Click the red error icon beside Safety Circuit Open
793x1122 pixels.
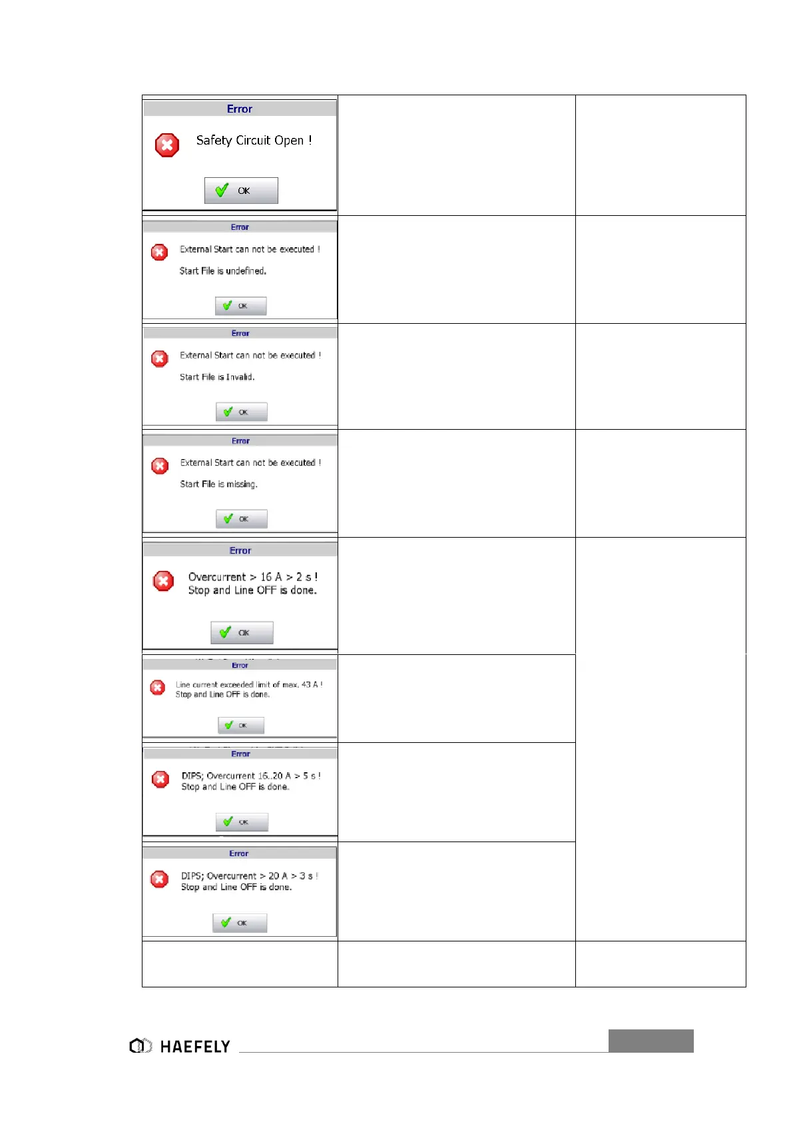point(167,145)
